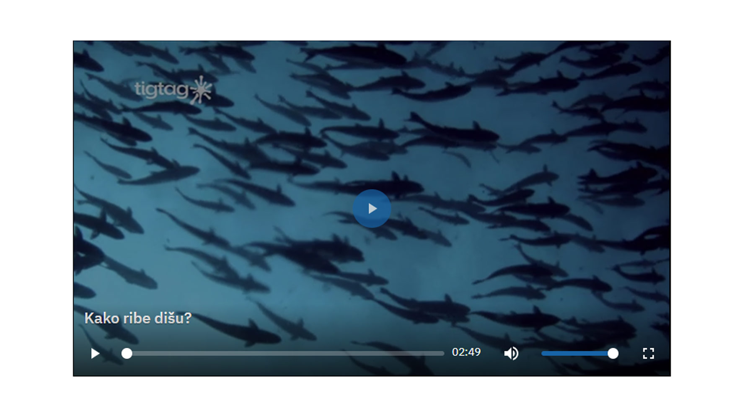732x414 pixels.
Task: Start the video with the center play button
Action: [372, 208]
